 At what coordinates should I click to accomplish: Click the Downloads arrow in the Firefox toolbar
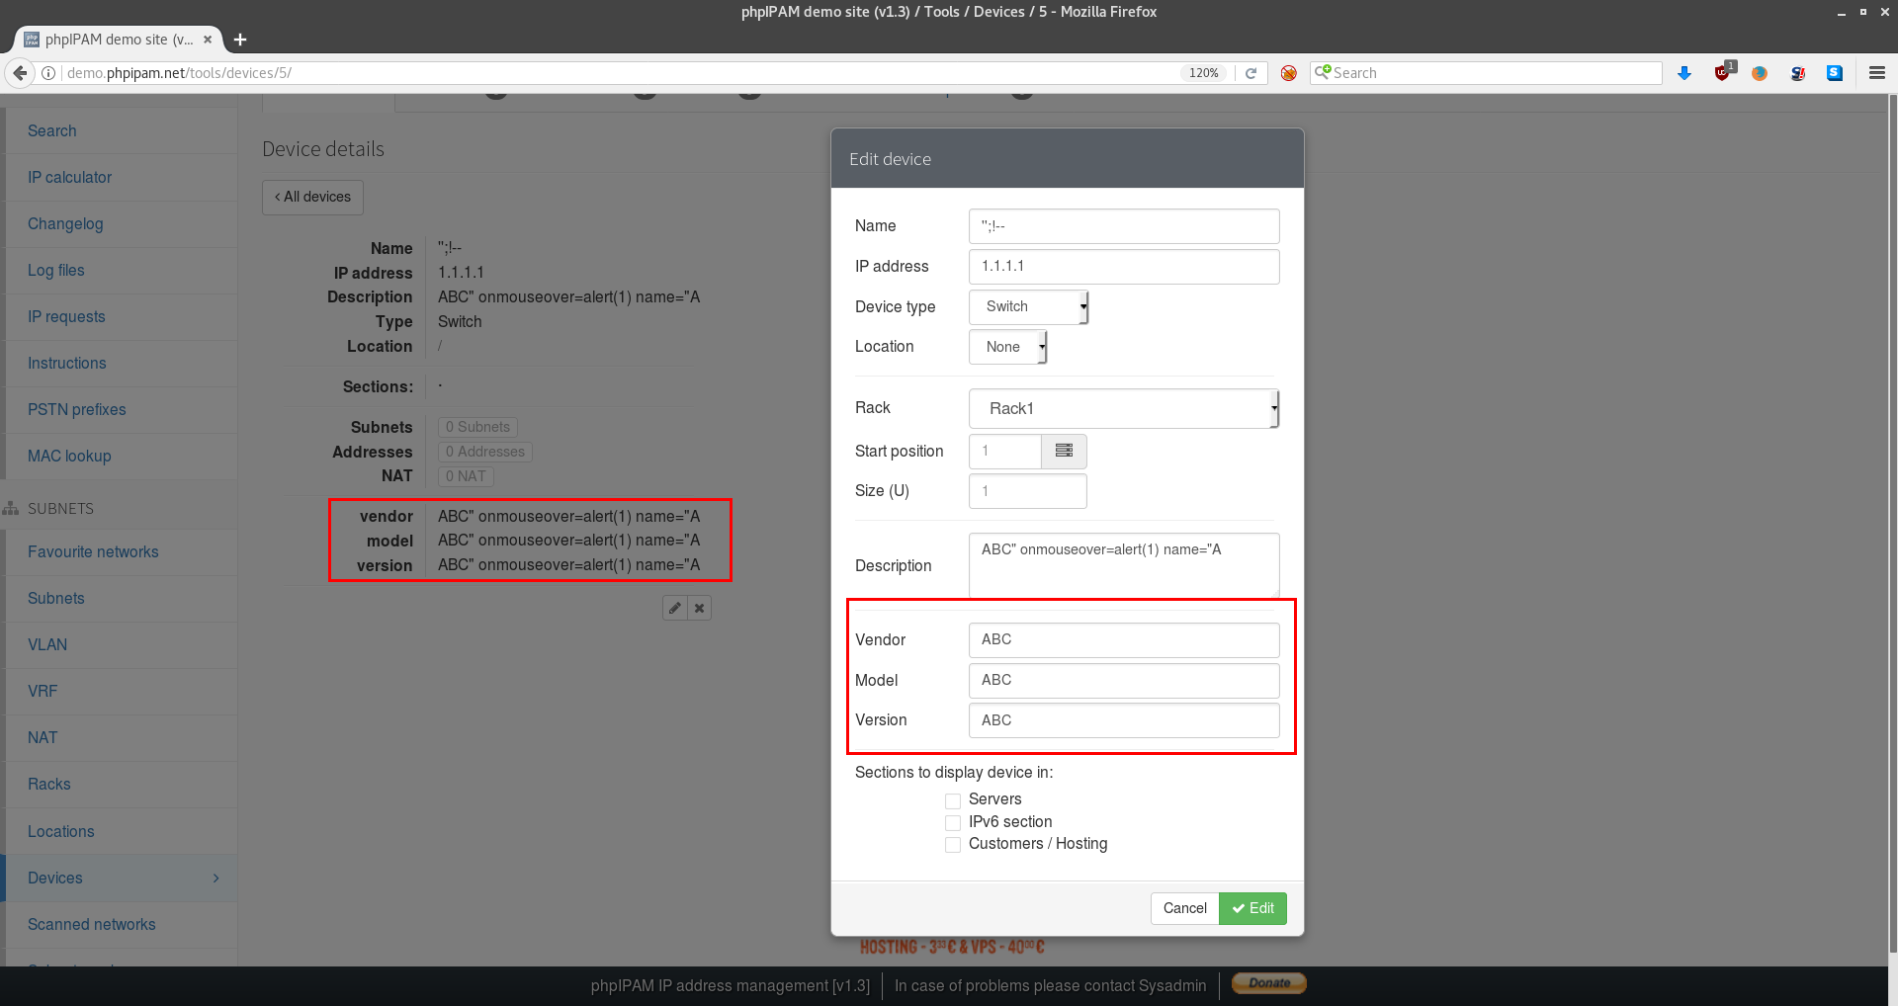pyautogui.click(x=1684, y=72)
